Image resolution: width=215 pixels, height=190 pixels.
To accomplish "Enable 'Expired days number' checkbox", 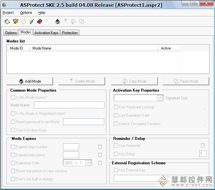I will tap(13, 147).
